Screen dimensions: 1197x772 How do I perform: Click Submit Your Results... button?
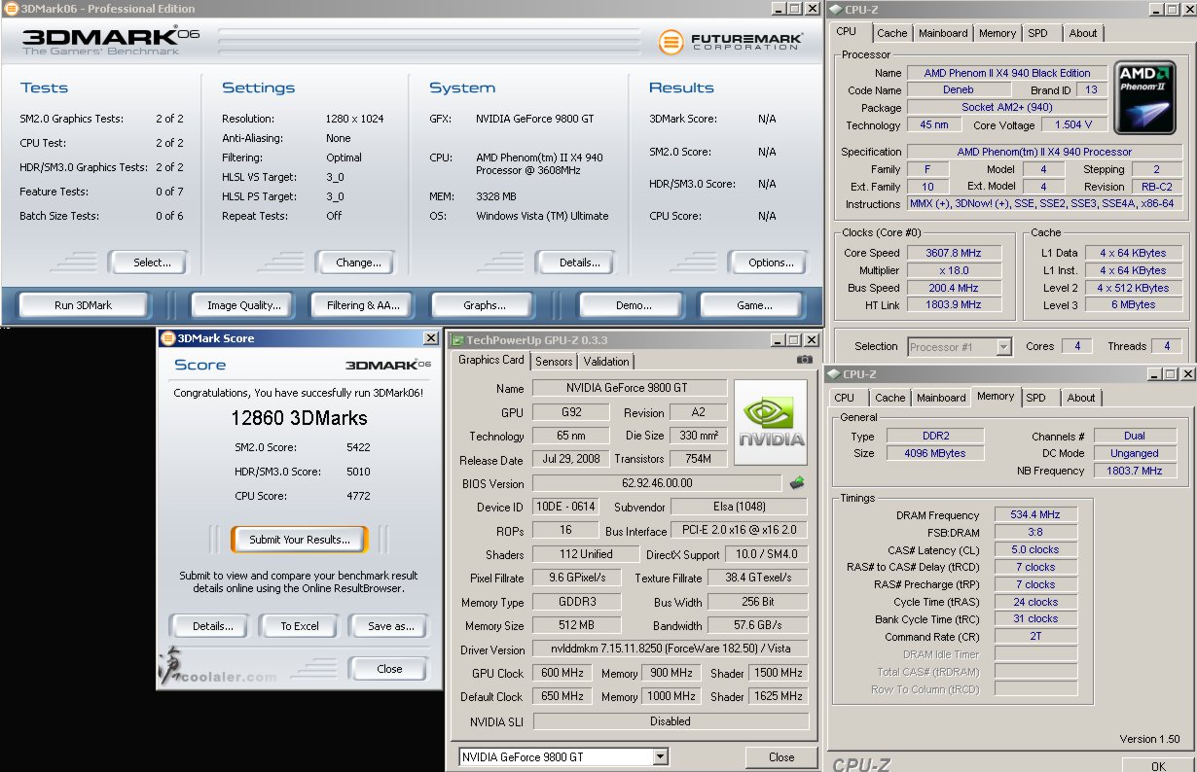point(299,540)
